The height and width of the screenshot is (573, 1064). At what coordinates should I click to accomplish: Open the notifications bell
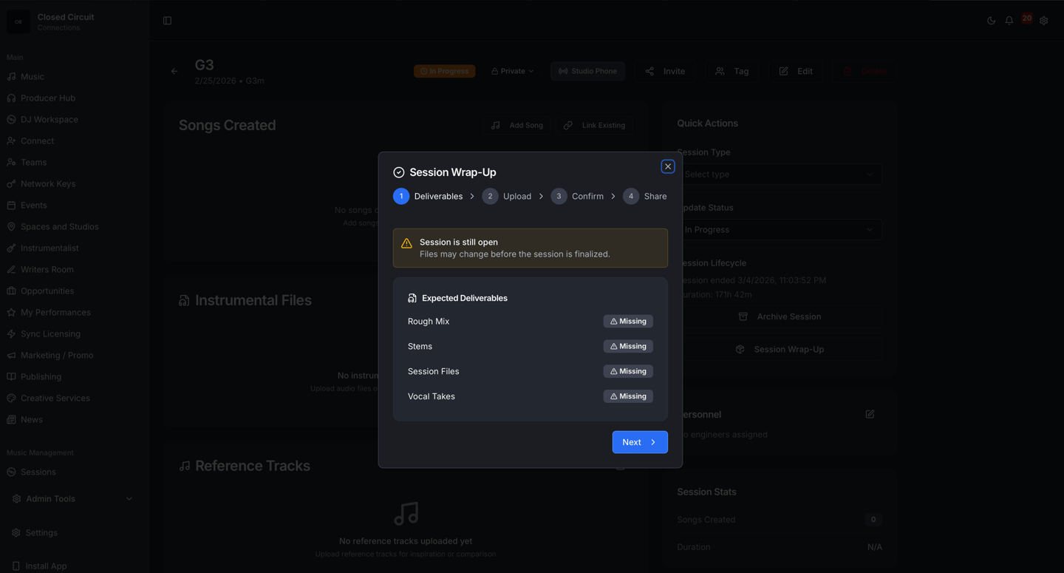1009,21
